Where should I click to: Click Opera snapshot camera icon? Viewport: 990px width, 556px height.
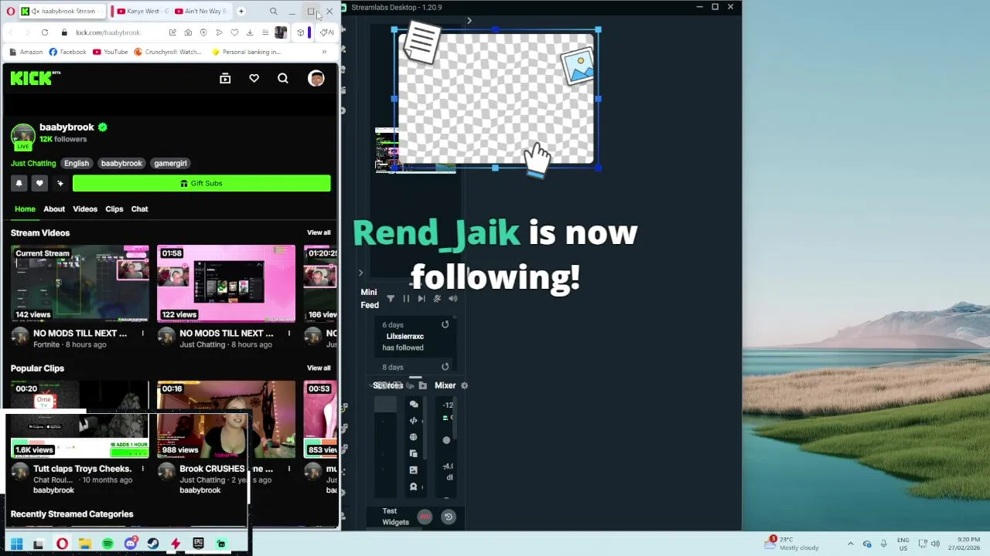click(188, 32)
